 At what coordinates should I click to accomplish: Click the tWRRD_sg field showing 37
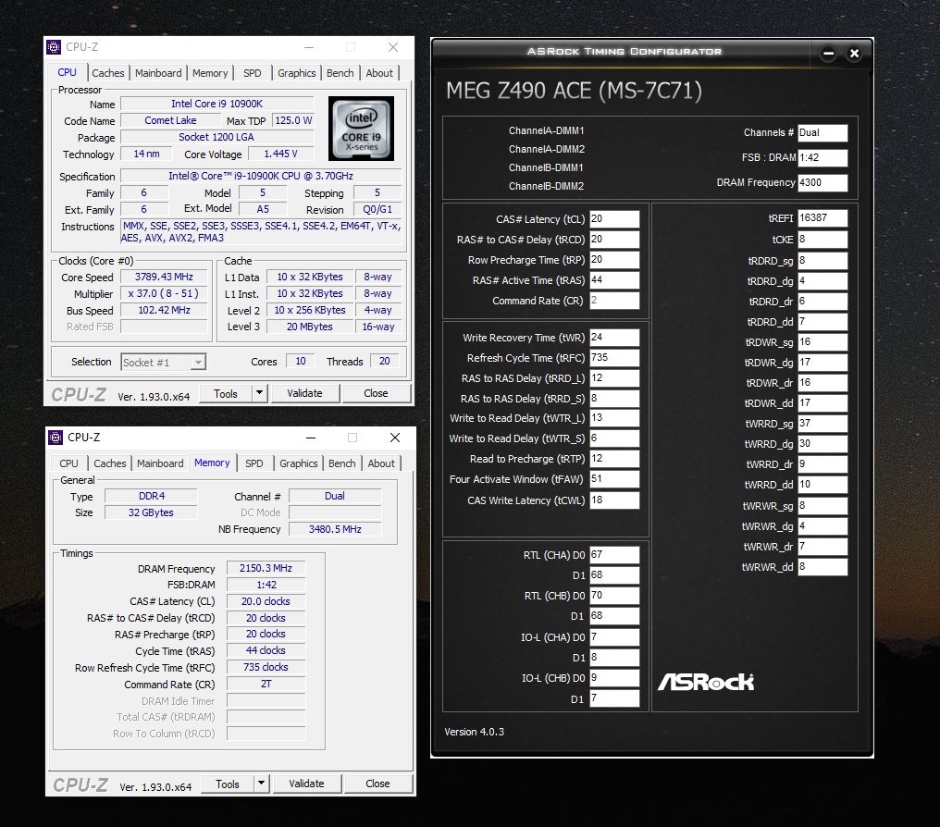tap(822, 423)
